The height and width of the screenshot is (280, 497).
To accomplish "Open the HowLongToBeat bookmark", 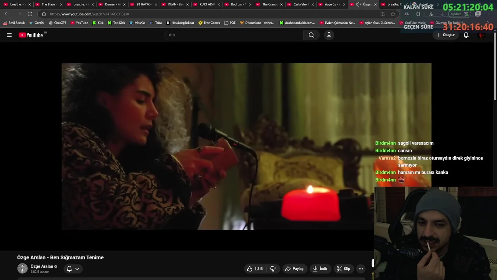I will (180, 23).
